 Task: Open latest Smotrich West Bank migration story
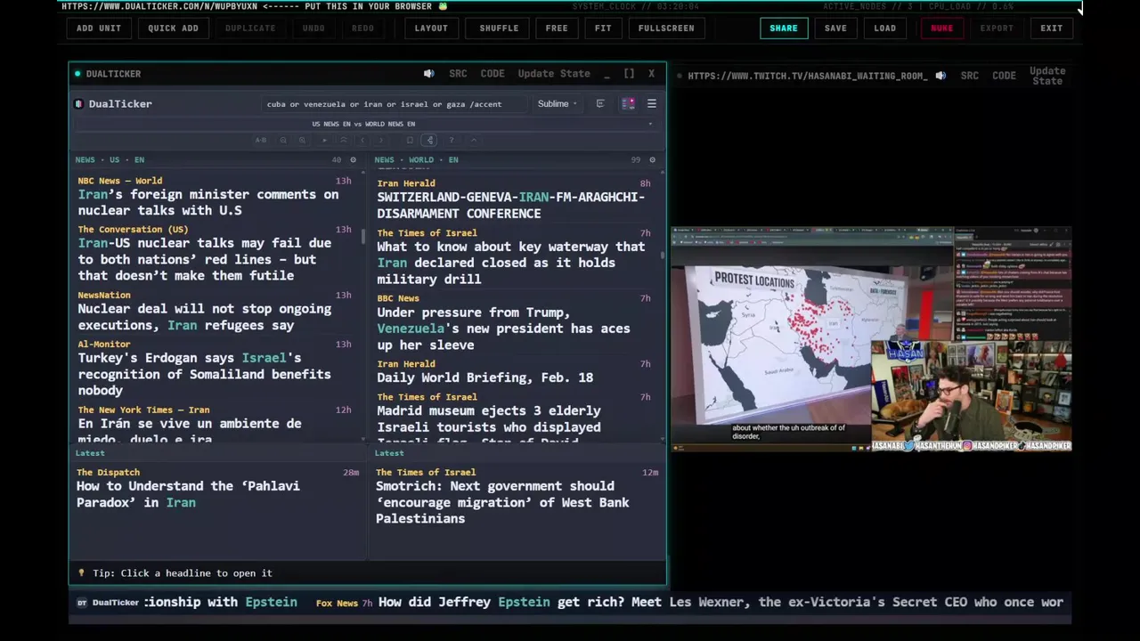(502, 502)
